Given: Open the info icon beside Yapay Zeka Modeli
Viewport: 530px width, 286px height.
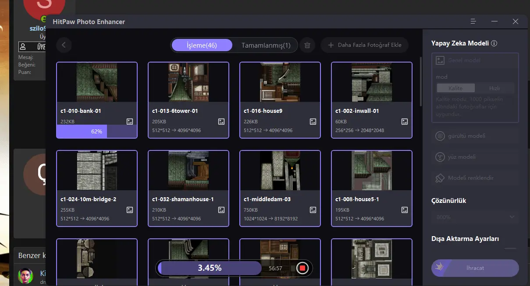Looking at the screenshot, I should [x=494, y=43].
